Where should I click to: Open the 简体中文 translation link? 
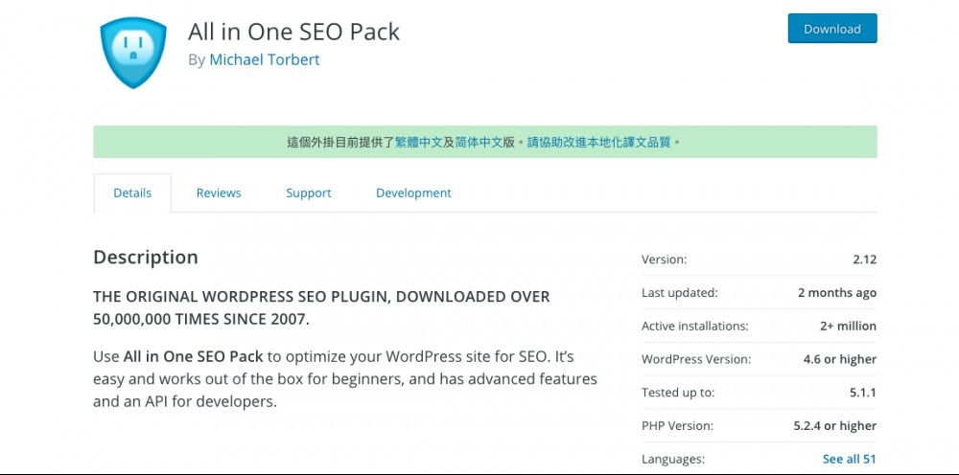[479, 143]
